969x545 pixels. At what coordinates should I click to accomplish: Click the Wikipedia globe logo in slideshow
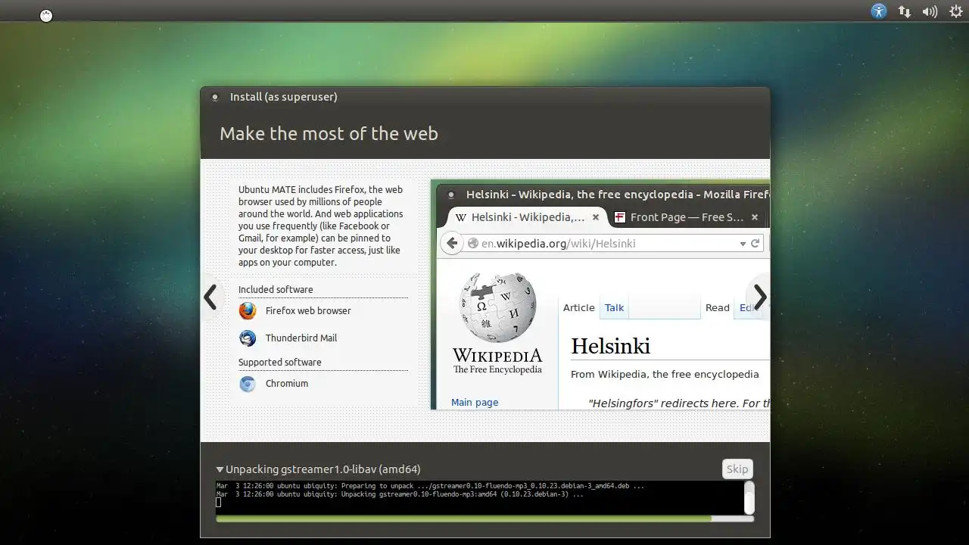497,307
